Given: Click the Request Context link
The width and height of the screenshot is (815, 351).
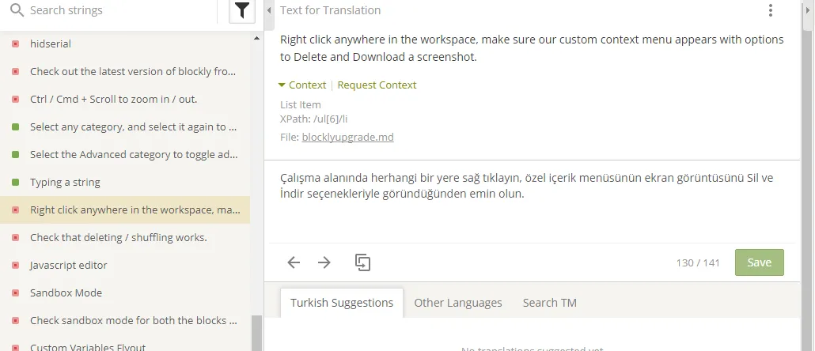Looking at the screenshot, I should point(377,85).
